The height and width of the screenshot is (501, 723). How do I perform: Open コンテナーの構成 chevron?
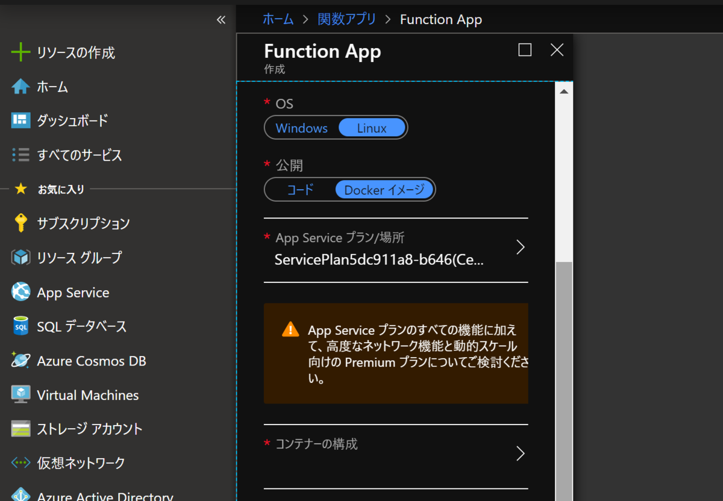521,453
